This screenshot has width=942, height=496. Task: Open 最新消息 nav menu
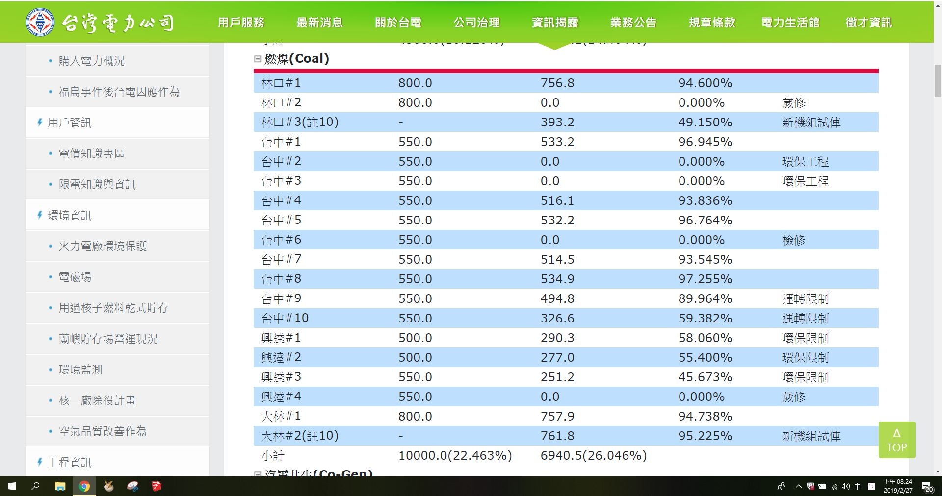[319, 23]
